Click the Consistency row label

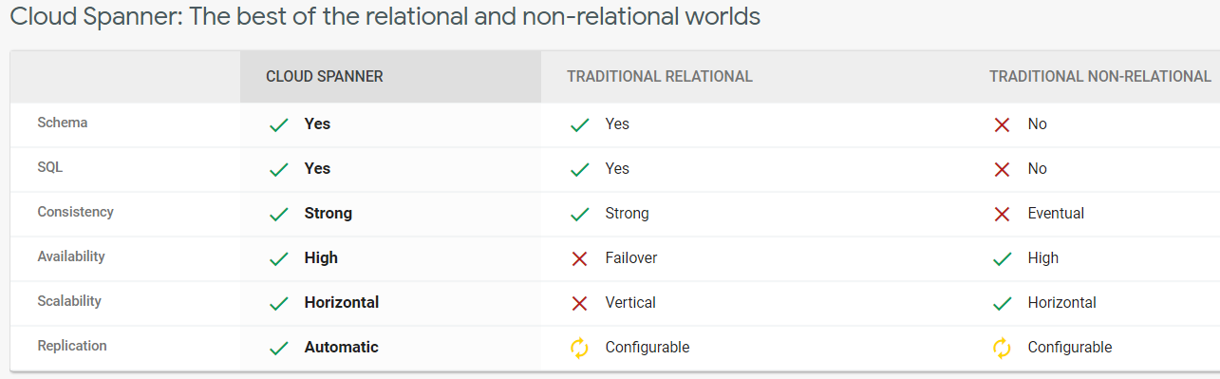(76, 212)
